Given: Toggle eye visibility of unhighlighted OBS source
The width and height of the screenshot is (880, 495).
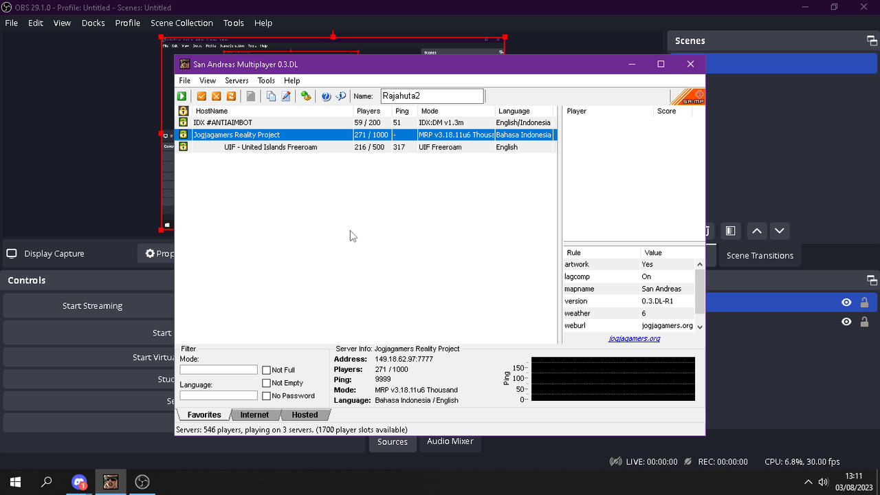Looking at the screenshot, I should [846, 322].
